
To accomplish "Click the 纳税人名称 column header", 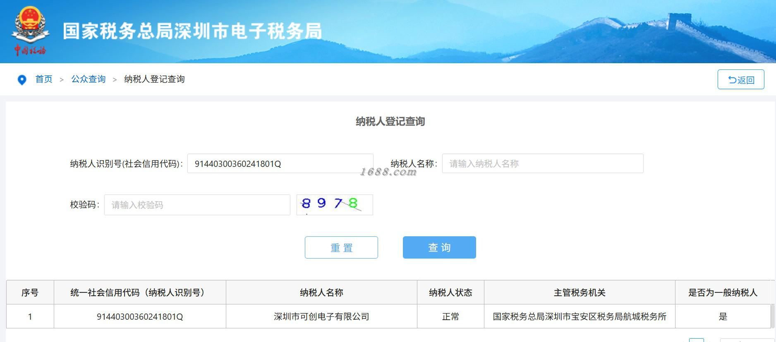I will [x=321, y=292].
